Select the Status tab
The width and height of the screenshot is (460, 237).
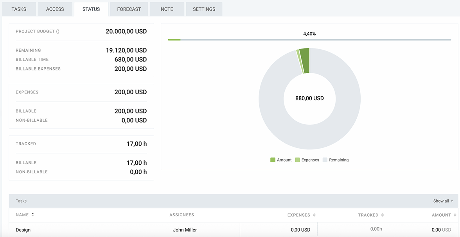(x=91, y=9)
